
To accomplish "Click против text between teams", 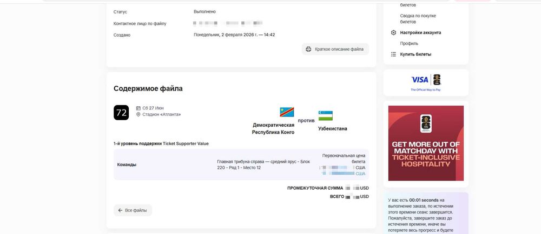I will tap(306, 121).
